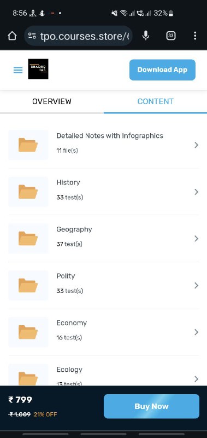Screen dimensions: 207x438
Task: Open the tab switcher showing 33 tabs
Action: tap(171, 36)
